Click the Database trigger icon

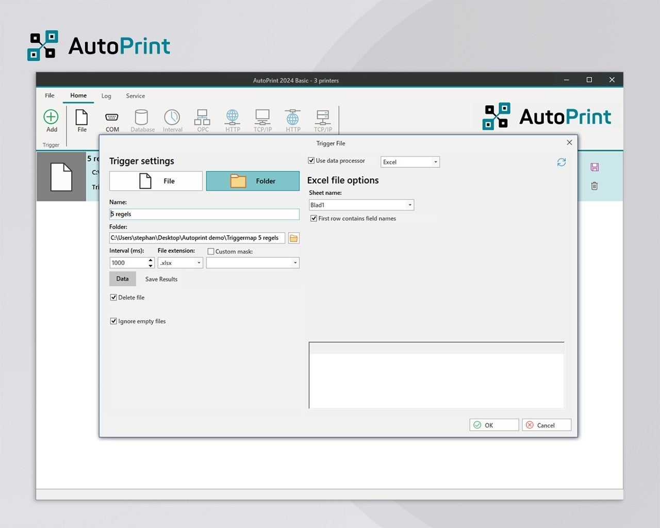pos(142,118)
